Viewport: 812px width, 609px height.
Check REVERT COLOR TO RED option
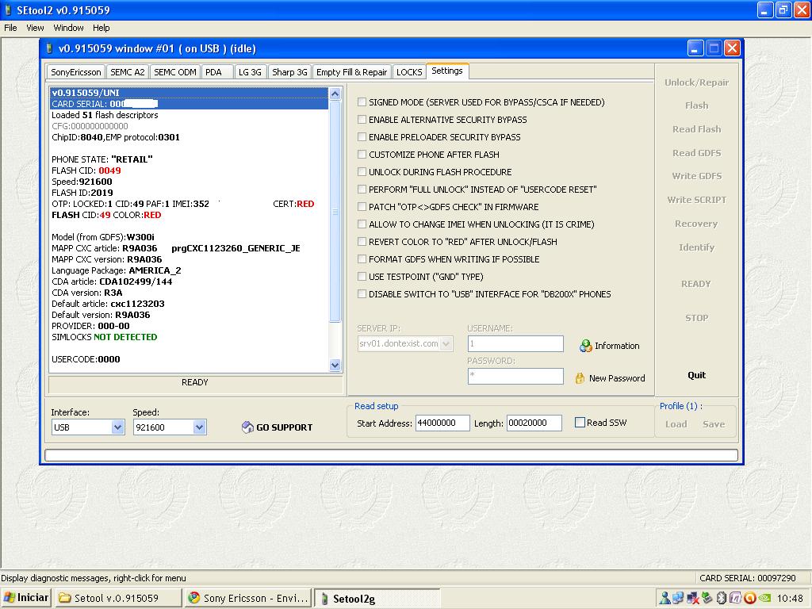tap(362, 242)
